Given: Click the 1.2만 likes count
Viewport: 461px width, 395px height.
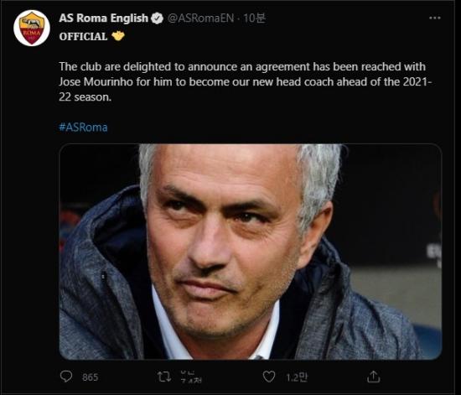Looking at the screenshot, I should (297, 377).
